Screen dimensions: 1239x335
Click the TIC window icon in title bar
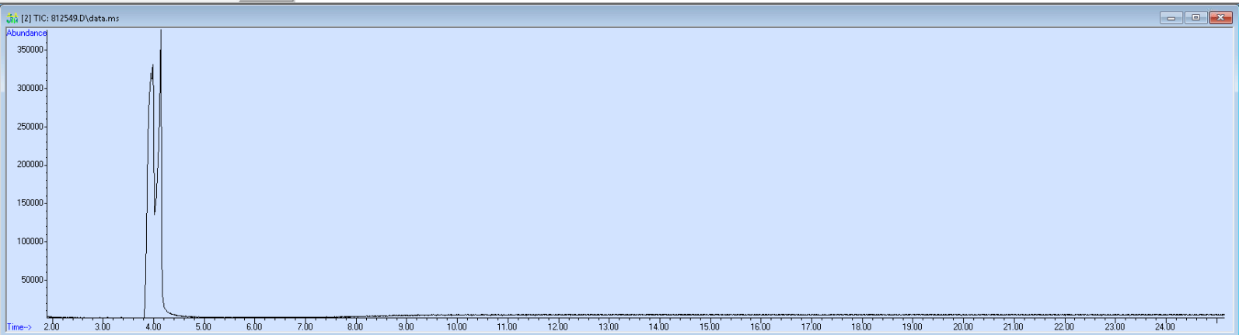[12, 18]
